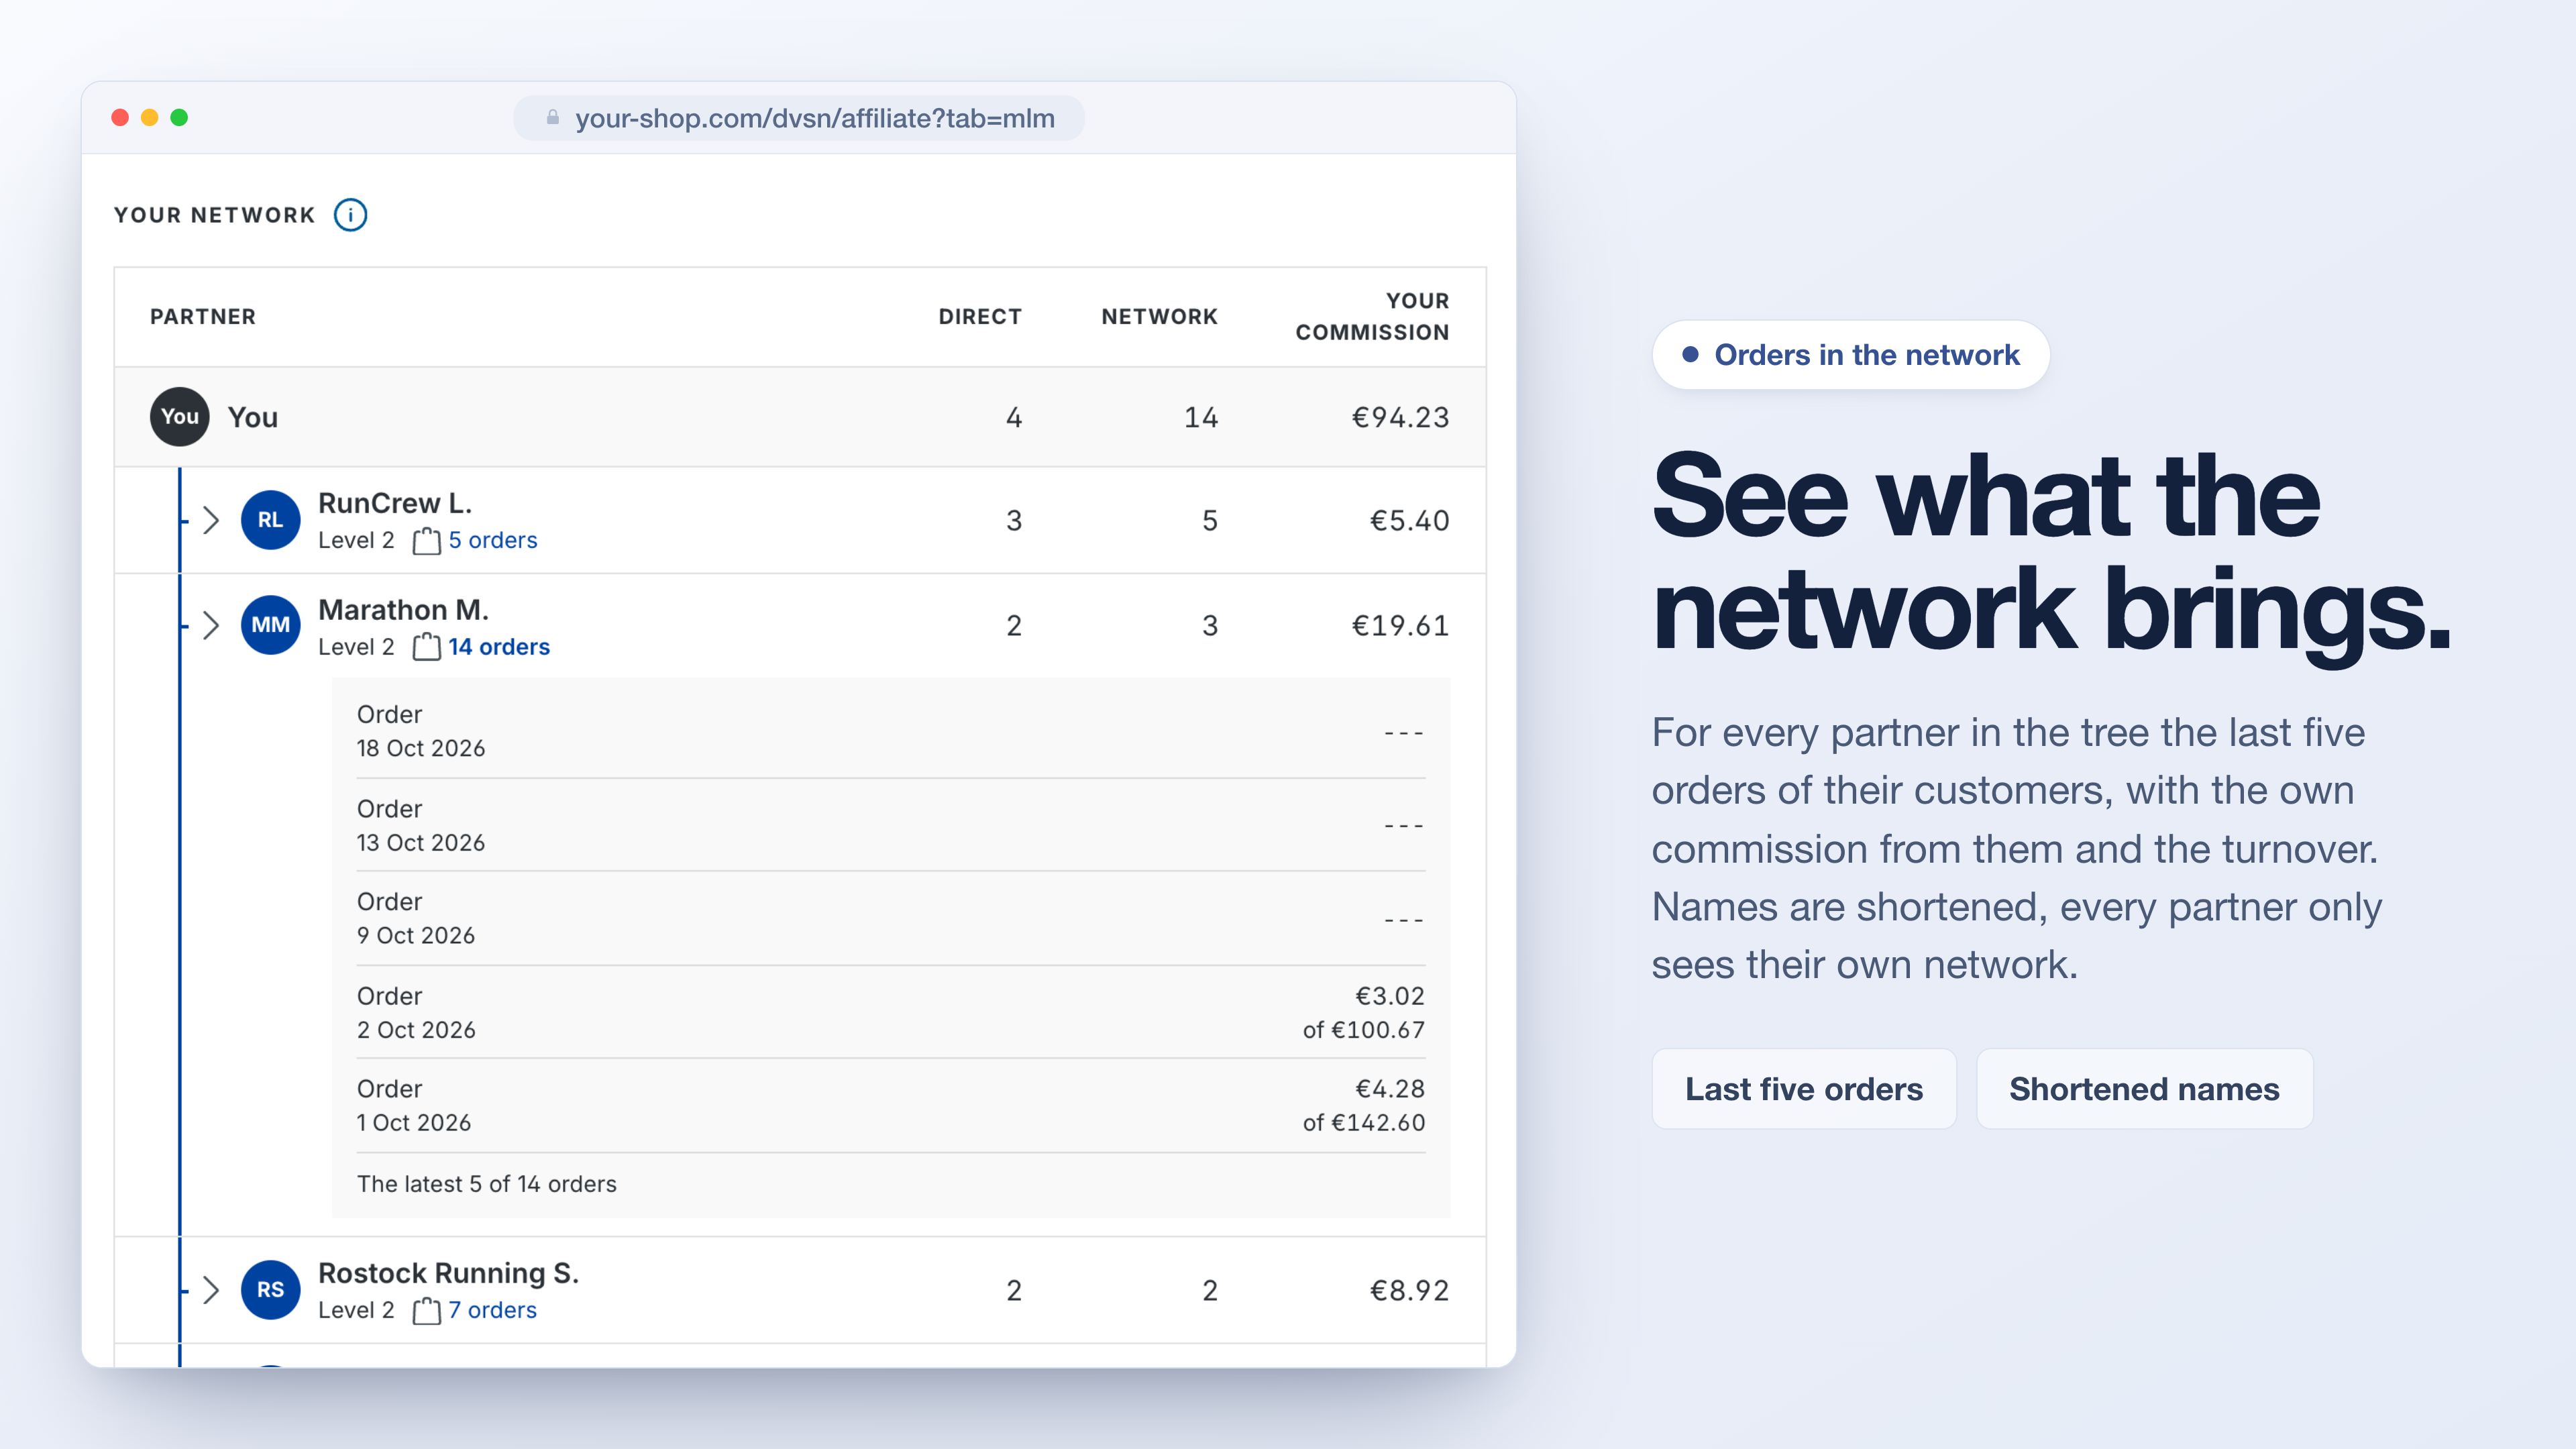
Task: Click the Network column header
Action: 1160,317
